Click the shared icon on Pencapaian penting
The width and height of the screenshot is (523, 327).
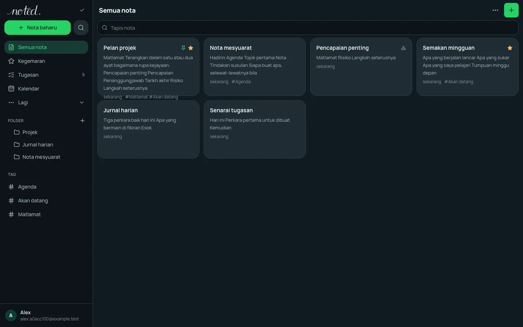[404, 48]
